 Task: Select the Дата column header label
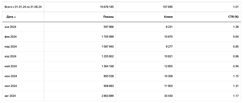(8, 17)
